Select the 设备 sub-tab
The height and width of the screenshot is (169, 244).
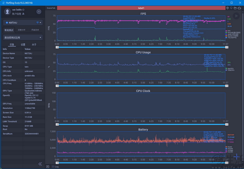click(x=12, y=45)
